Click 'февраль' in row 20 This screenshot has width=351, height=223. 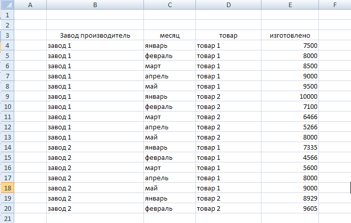pyautogui.click(x=159, y=209)
